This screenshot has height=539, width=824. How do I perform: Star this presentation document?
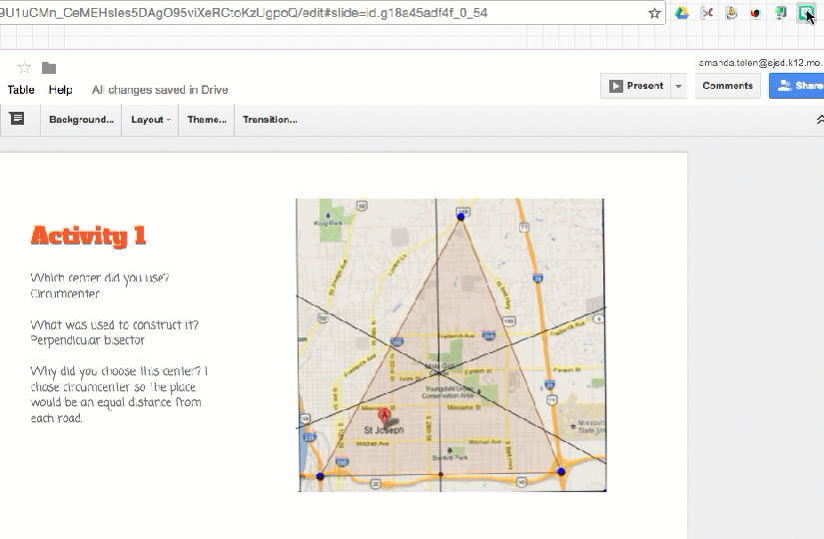[x=25, y=68]
